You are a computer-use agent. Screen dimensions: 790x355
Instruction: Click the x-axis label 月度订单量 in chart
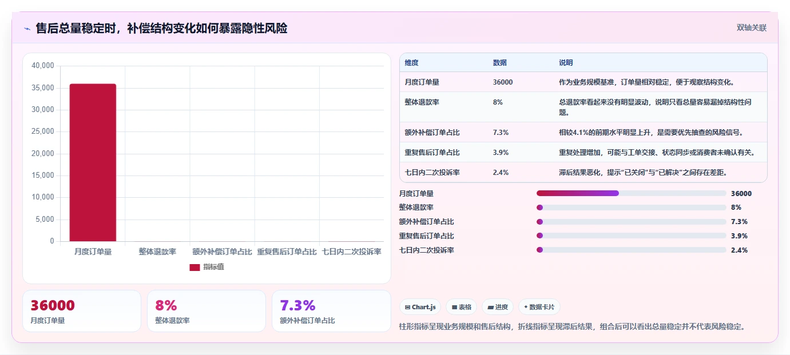pos(93,252)
